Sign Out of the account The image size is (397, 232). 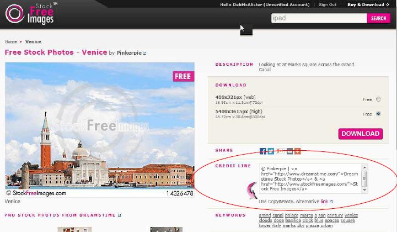328,5
